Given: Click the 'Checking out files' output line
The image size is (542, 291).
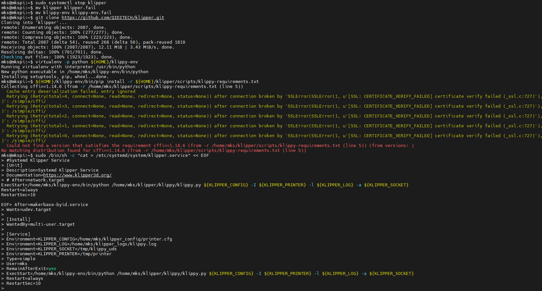Looking at the screenshot, I should [x=57, y=57].
